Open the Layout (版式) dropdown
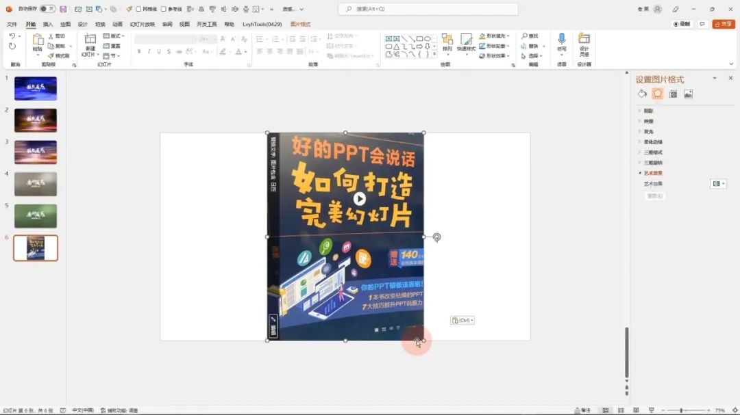740x415 pixels. click(x=114, y=36)
